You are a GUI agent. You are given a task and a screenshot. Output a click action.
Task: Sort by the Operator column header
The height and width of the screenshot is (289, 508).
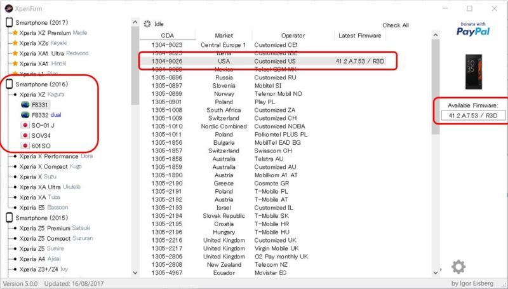(293, 36)
